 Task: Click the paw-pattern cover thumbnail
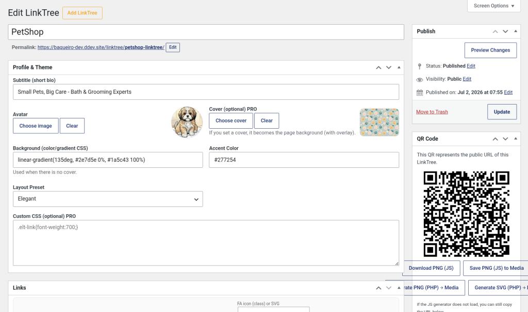click(x=379, y=123)
